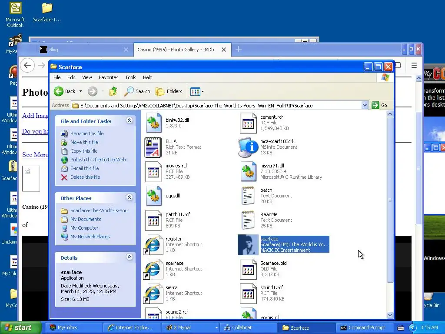Click the Go button beside address bar
445x334 pixels.
point(380,105)
